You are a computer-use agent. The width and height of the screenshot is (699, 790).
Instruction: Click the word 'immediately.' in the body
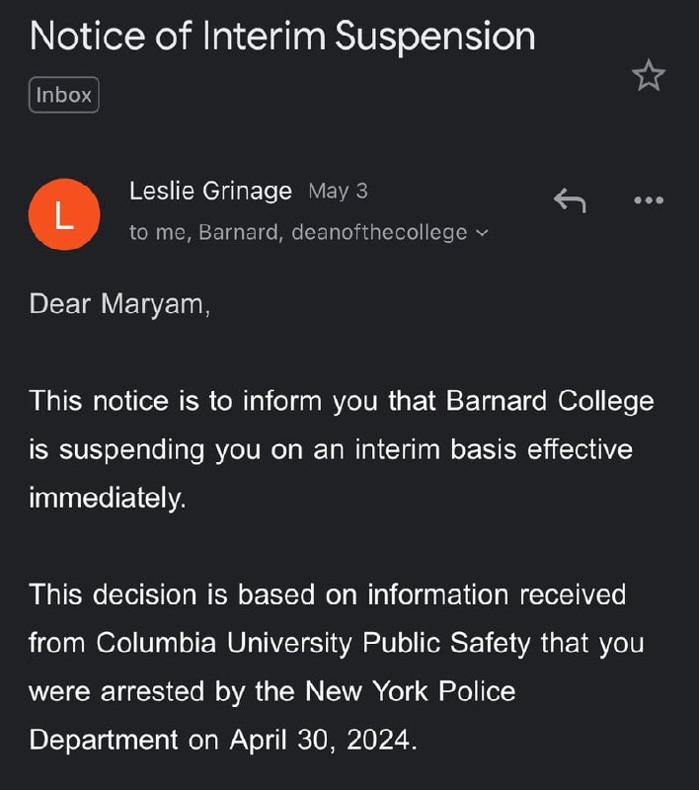(x=107, y=499)
